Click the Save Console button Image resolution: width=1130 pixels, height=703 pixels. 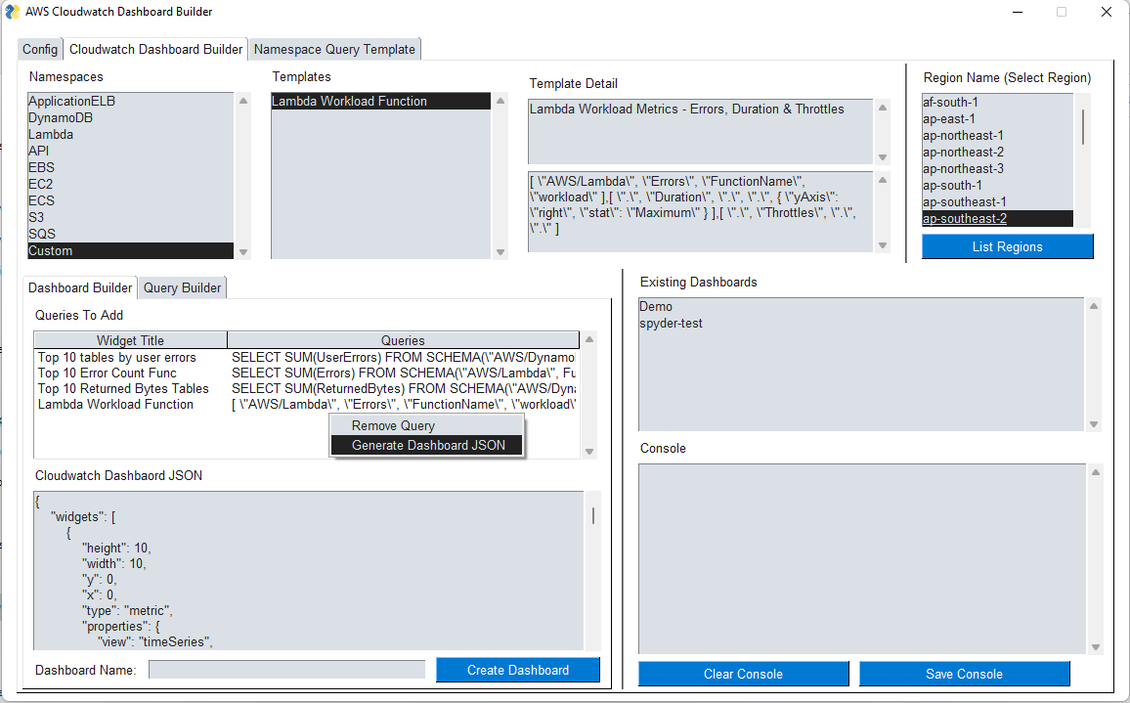coord(964,674)
